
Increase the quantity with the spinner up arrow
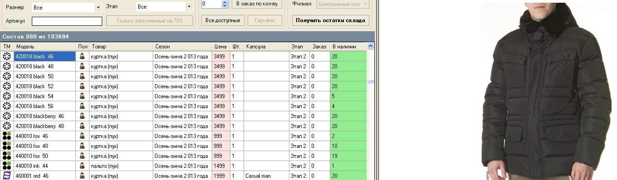(x=224, y=2)
